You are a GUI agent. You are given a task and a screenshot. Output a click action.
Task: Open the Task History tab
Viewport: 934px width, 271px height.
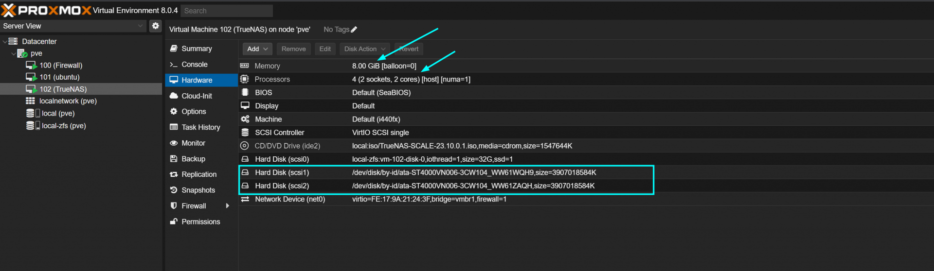tap(201, 127)
